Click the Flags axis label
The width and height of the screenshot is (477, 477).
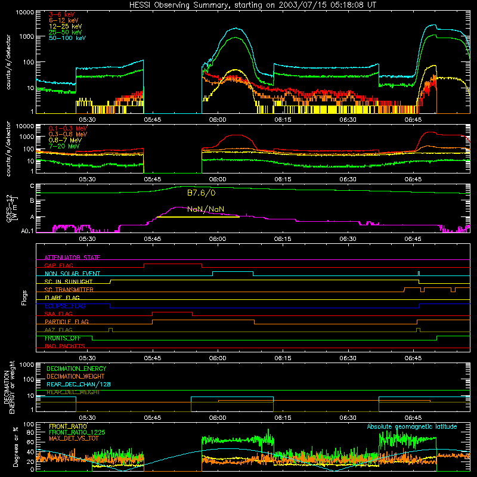click(24, 298)
